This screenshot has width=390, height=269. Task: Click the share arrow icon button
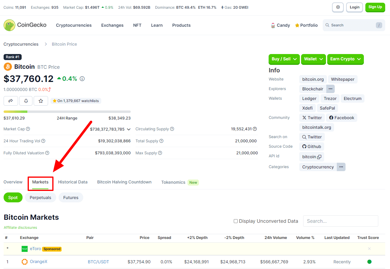11,101
